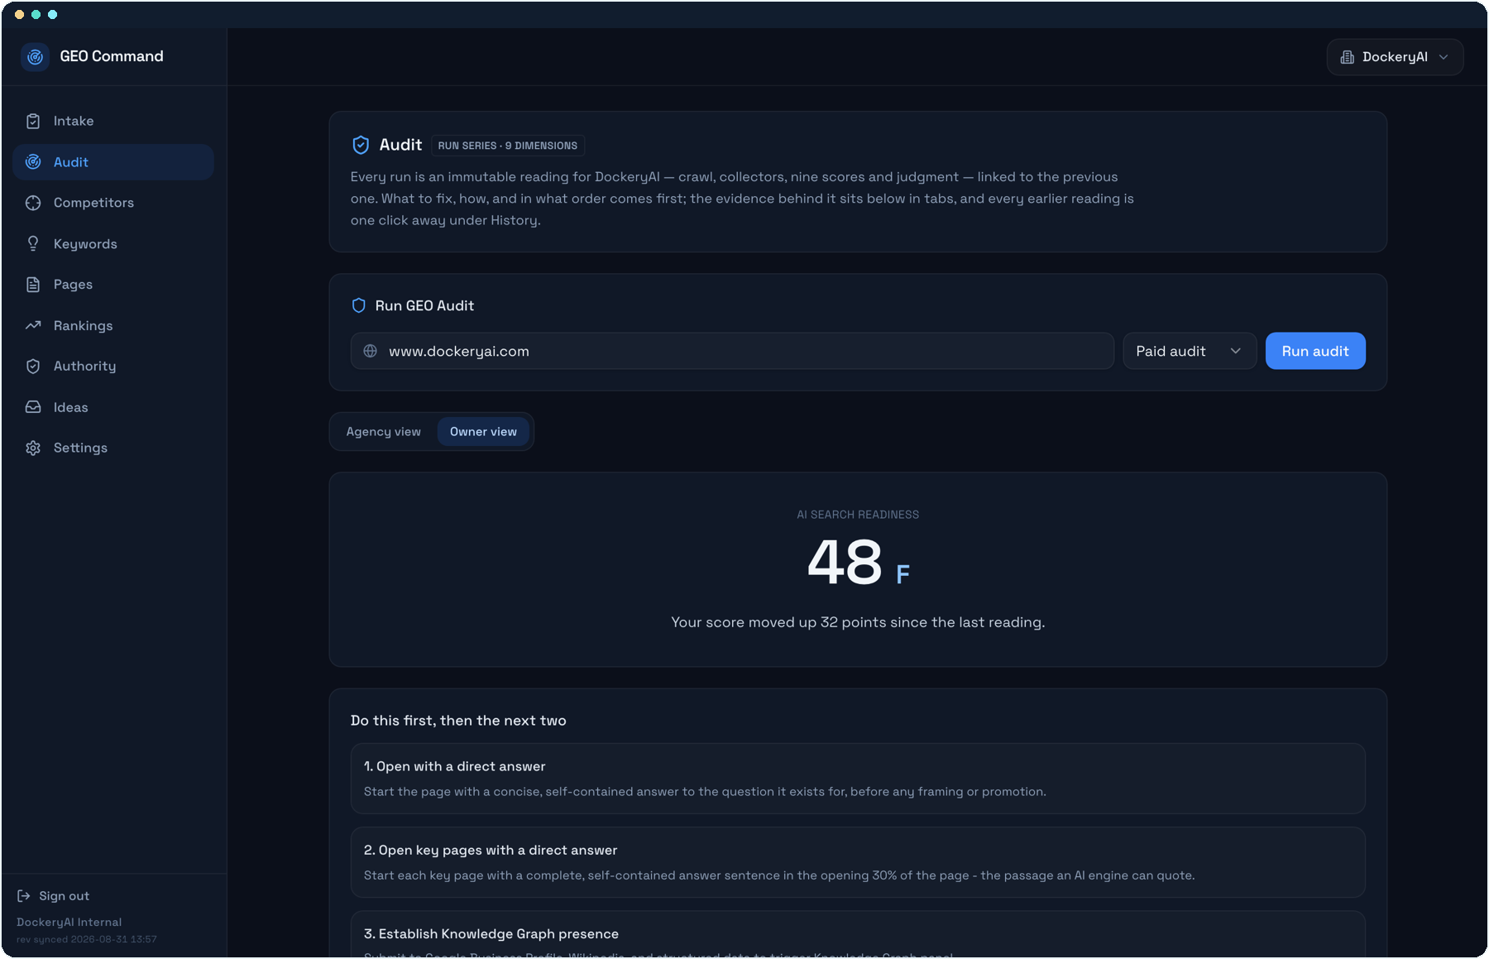Open the 'Open with a direct answer' card
The image size is (1489, 959).
(858, 779)
